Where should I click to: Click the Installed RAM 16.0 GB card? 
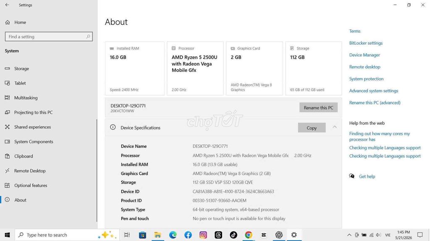pos(135,68)
